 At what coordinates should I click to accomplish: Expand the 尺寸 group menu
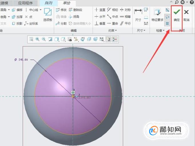click(141, 31)
